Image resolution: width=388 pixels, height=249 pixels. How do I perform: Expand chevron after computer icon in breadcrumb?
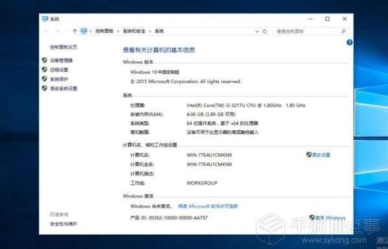91,31
